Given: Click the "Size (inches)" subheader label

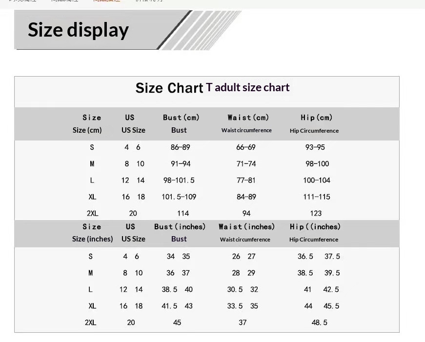Looking at the screenshot, I should 92,239.
